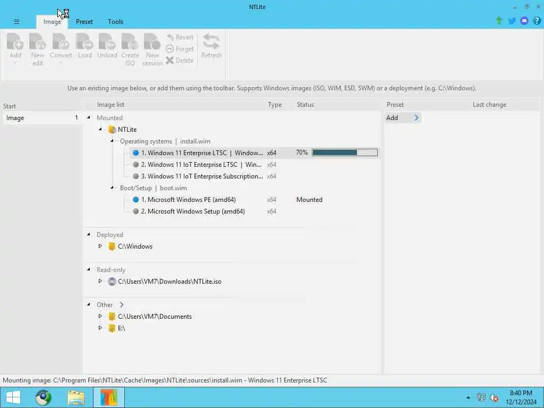Click the NTLite taskbar icon

(108, 397)
